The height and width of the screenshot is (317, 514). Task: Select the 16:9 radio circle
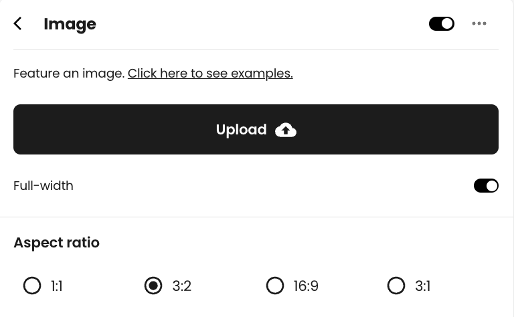tap(274, 286)
